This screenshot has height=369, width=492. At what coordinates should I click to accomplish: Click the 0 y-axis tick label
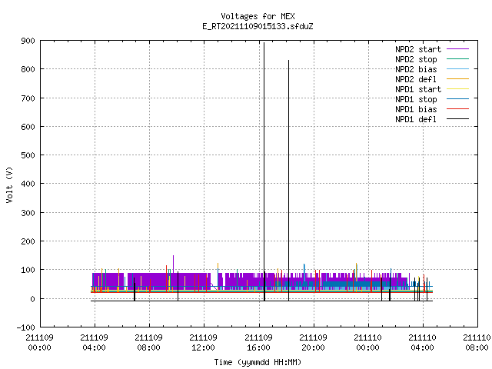(x=32, y=299)
